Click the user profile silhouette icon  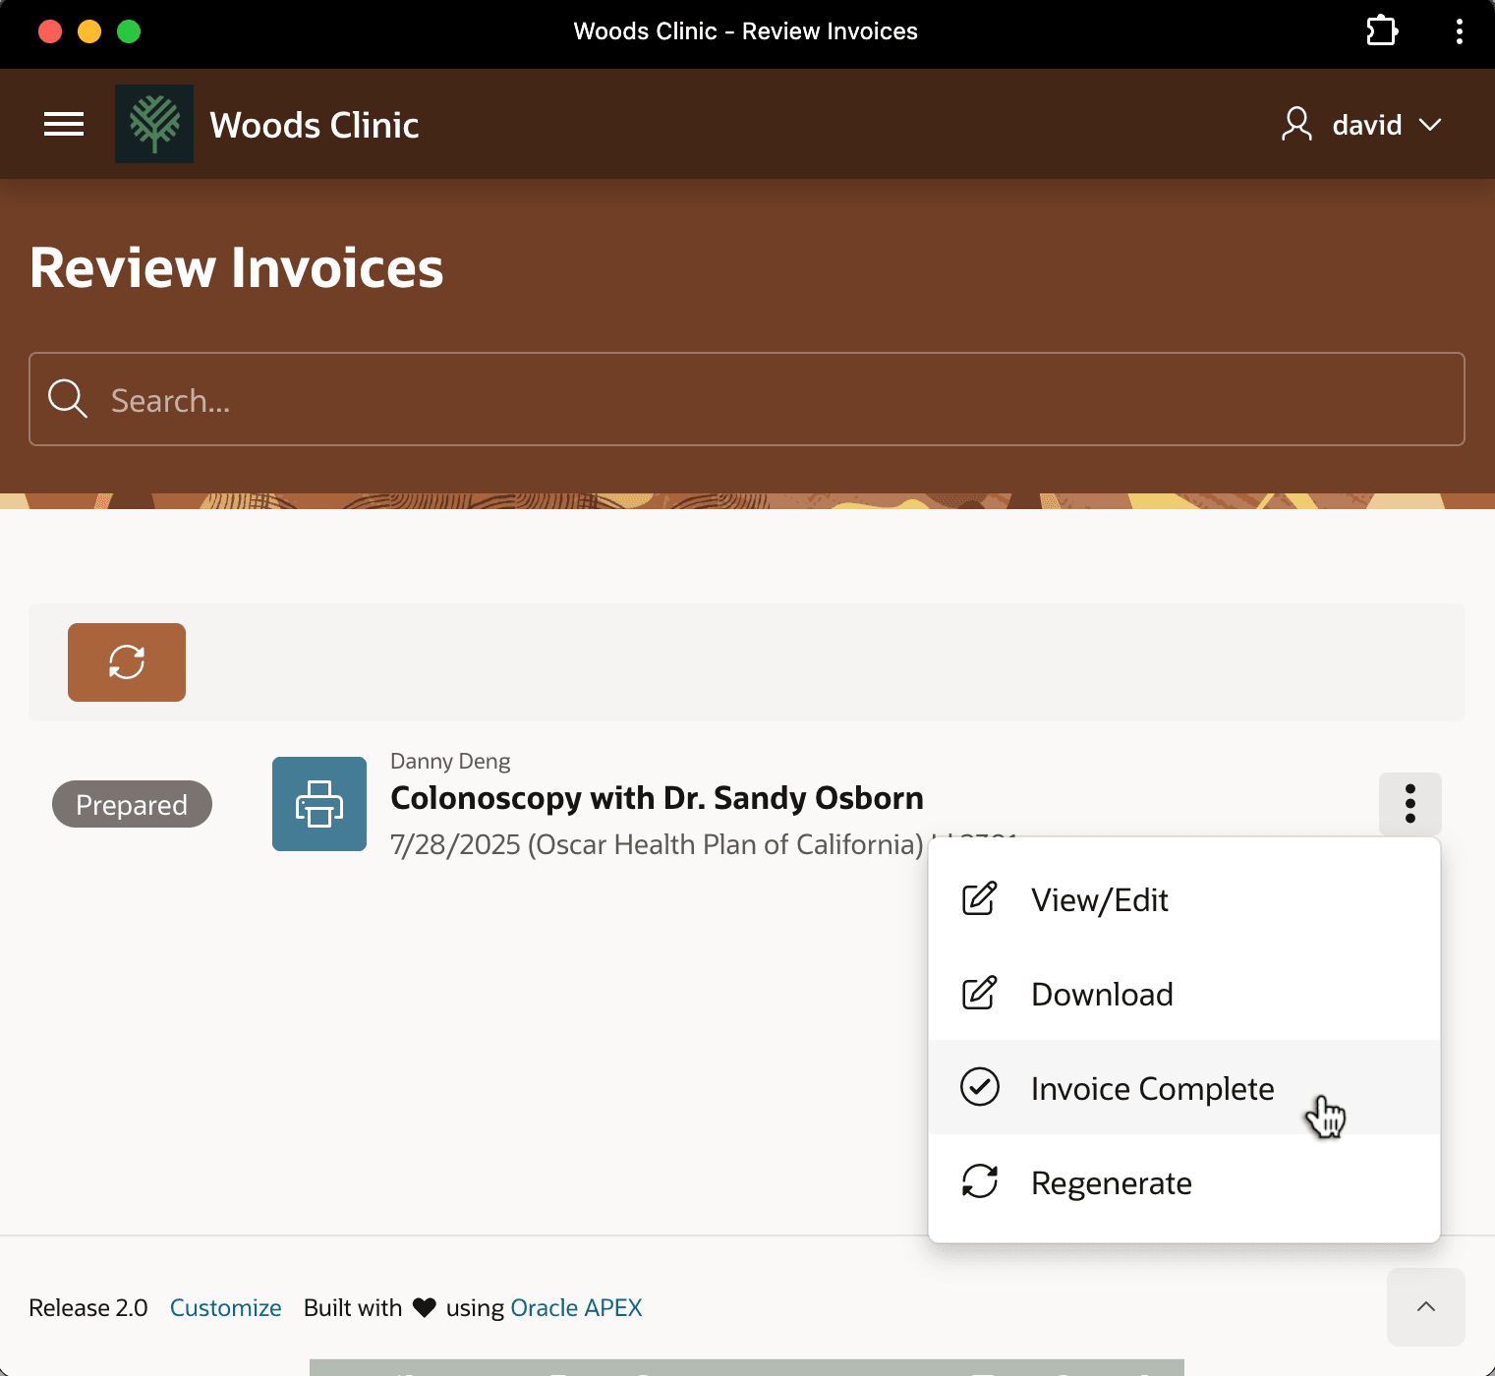(x=1296, y=125)
